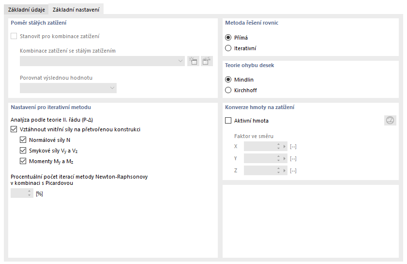Click the X direction factor input field
Viewport: 407px width, 264px height.
click(x=260, y=146)
